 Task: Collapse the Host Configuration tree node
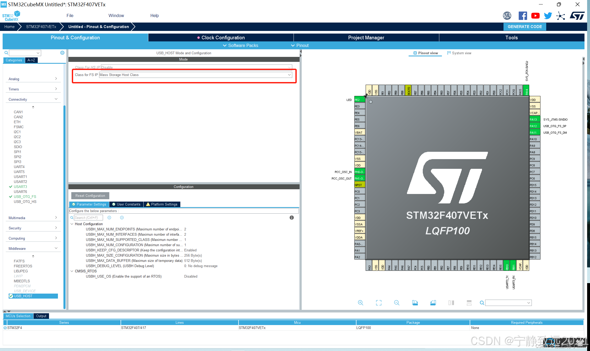click(x=72, y=224)
